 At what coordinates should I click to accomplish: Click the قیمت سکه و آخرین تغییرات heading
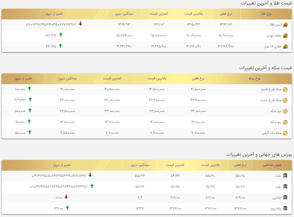click(265, 68)
